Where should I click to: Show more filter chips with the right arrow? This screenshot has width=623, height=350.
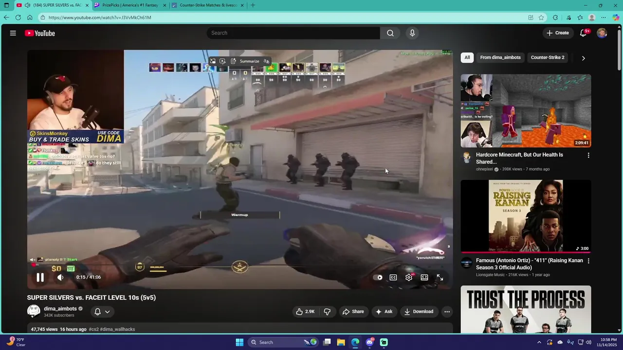(583, 58)
